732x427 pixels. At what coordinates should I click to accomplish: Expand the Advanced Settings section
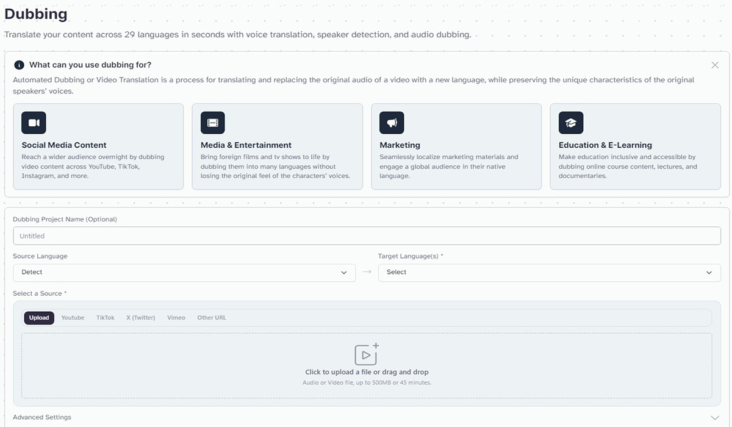tap(715, 417)
